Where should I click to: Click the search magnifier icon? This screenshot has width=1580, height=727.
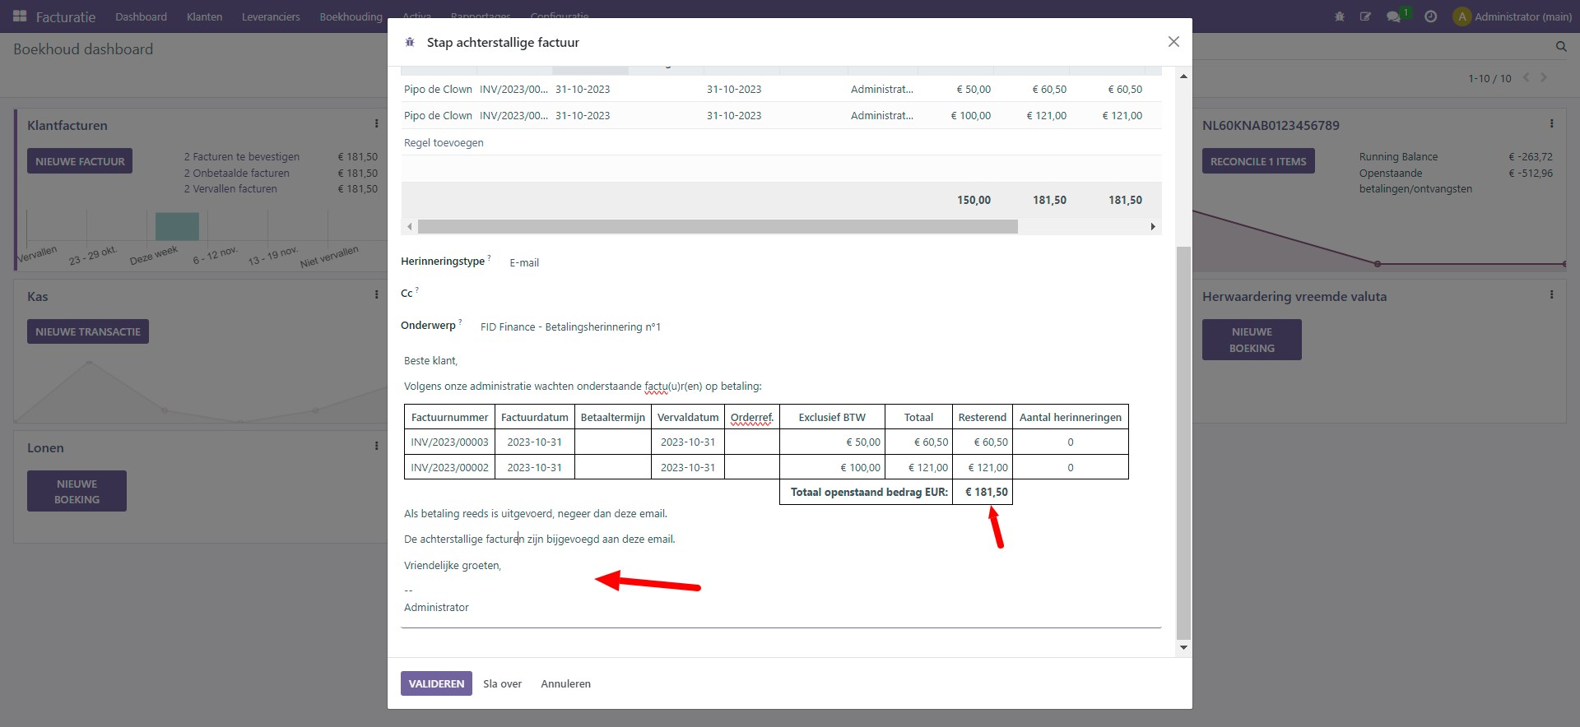point(1561,47)
